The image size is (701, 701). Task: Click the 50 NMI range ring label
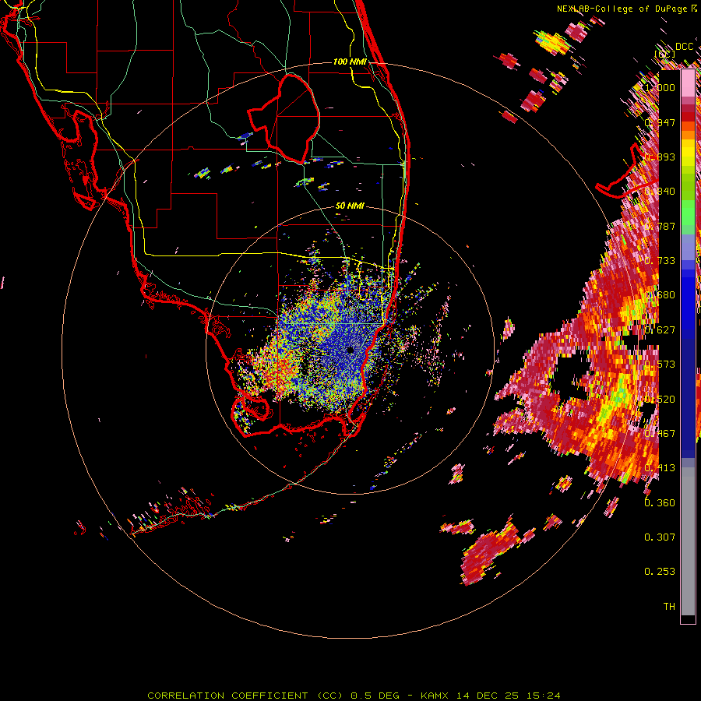point(350,206)
